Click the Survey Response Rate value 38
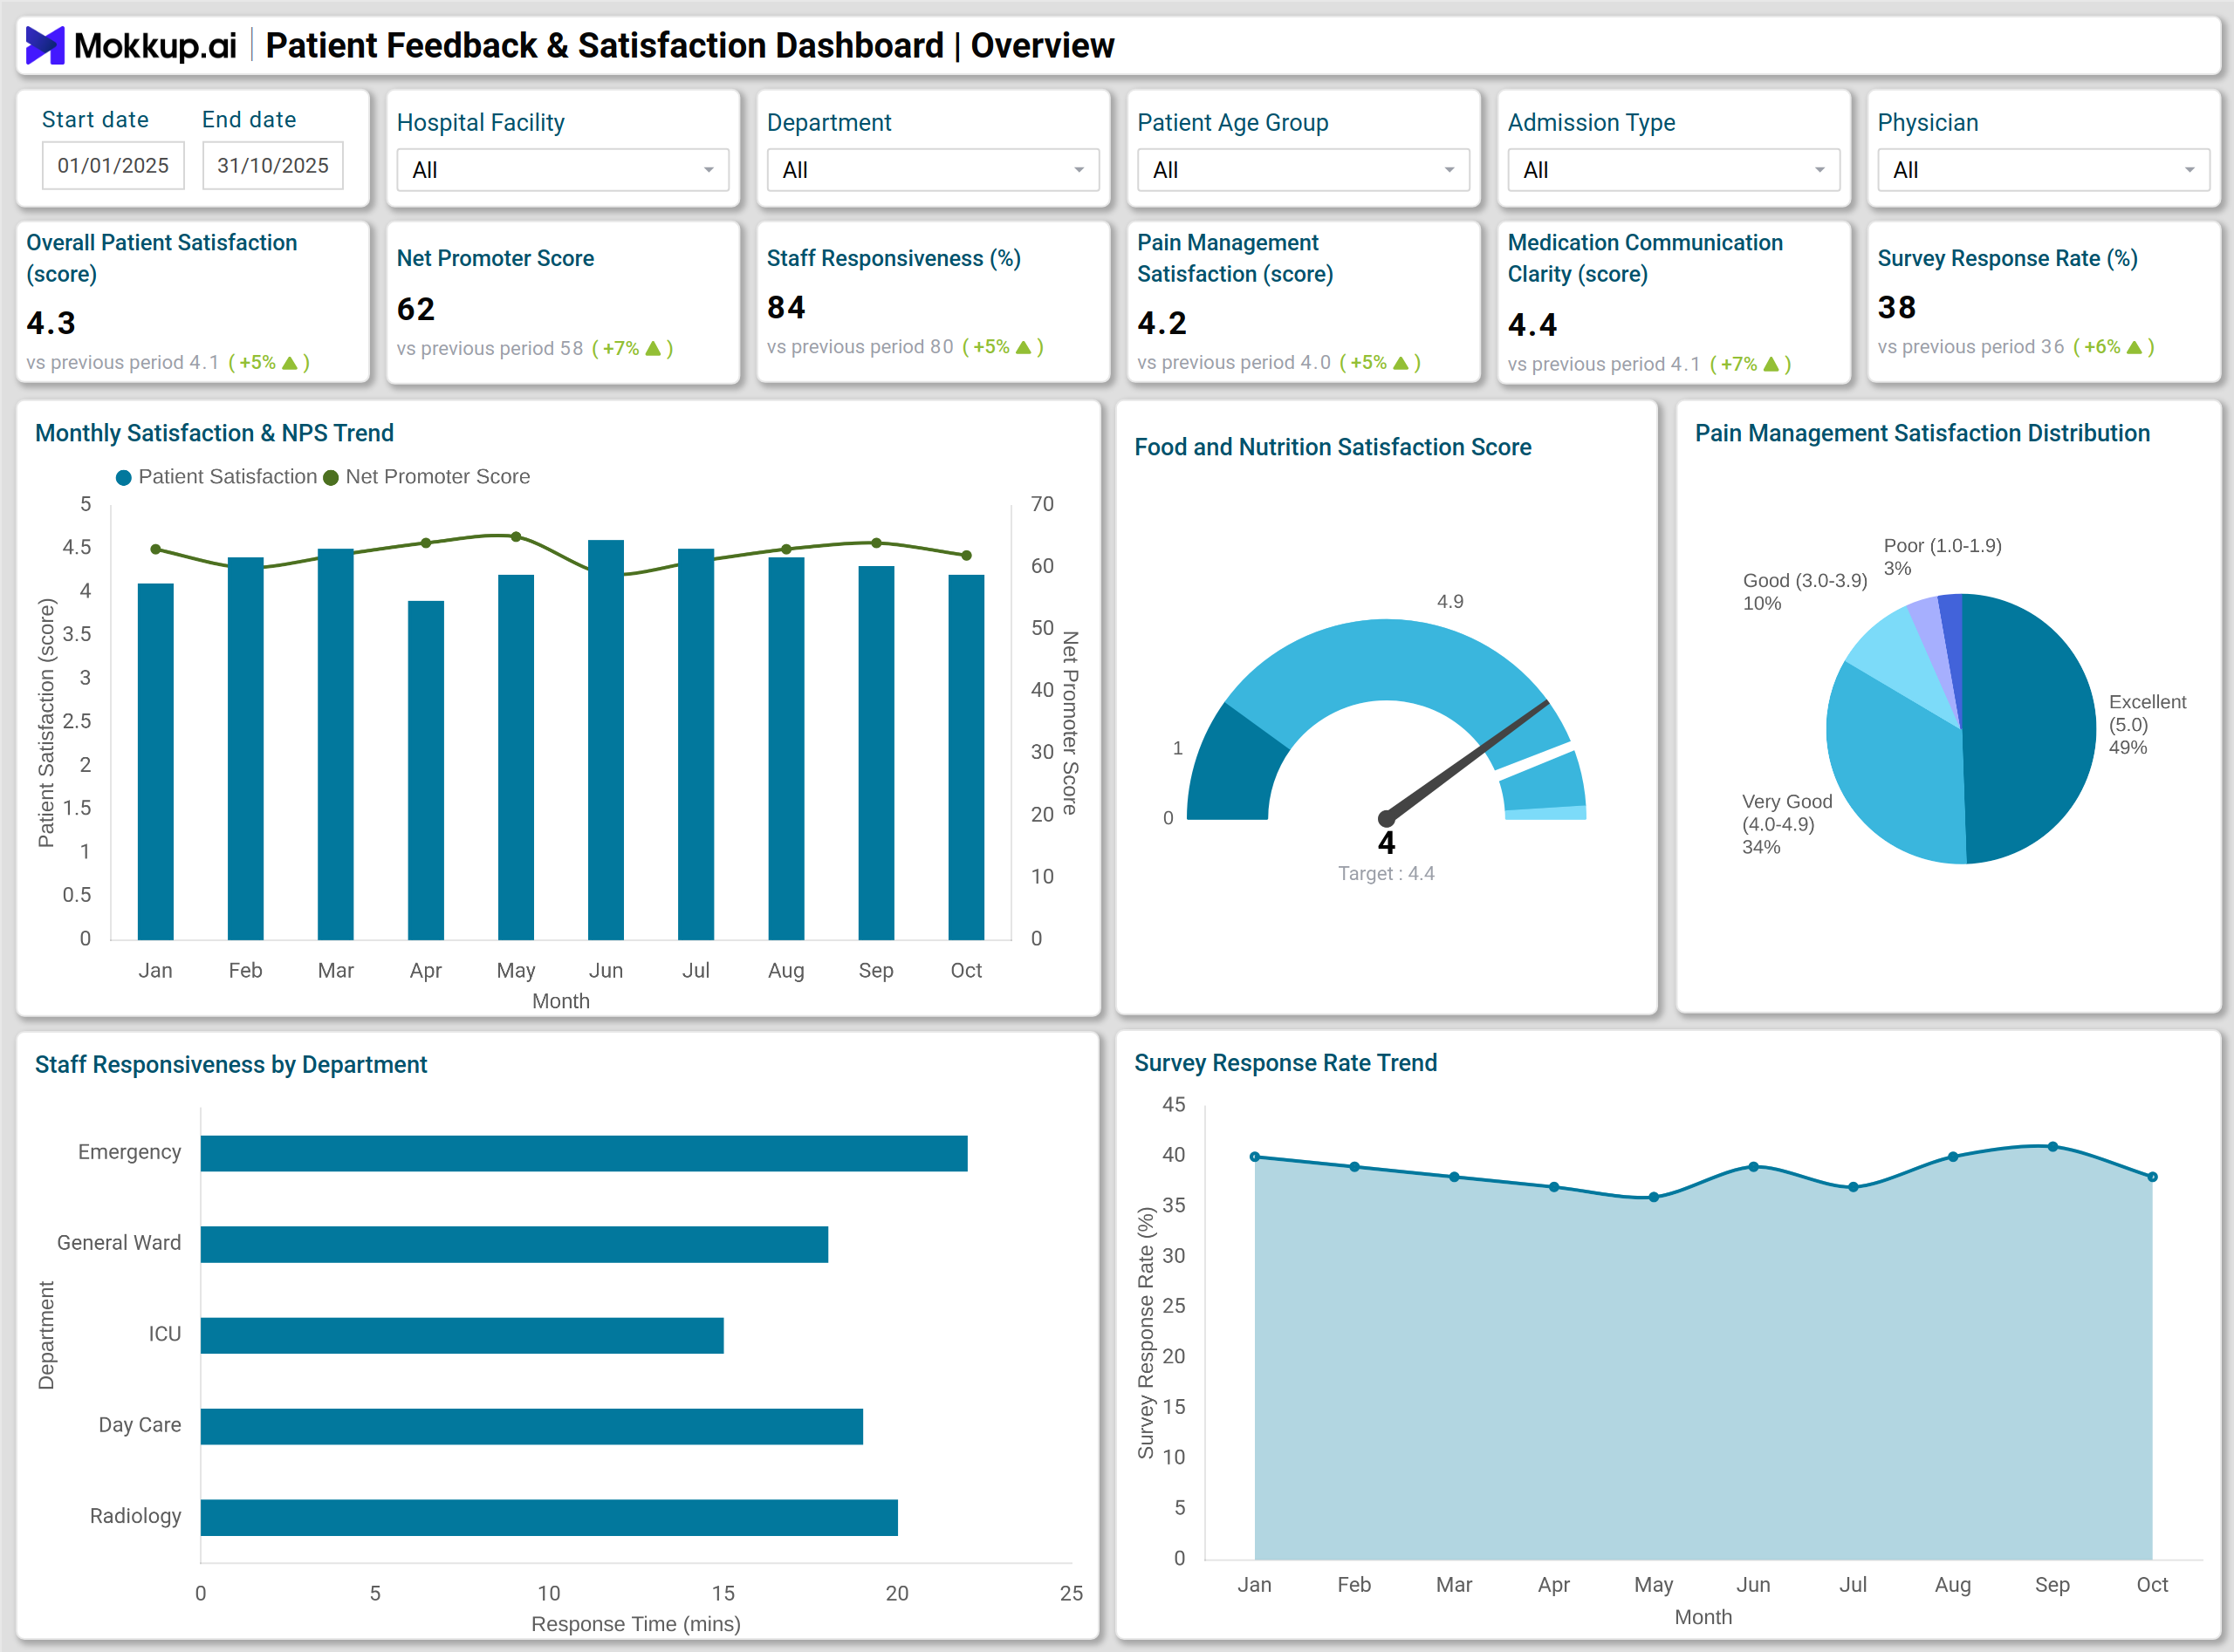This screenshot has width=2234, height=1652. [1897, 307]
